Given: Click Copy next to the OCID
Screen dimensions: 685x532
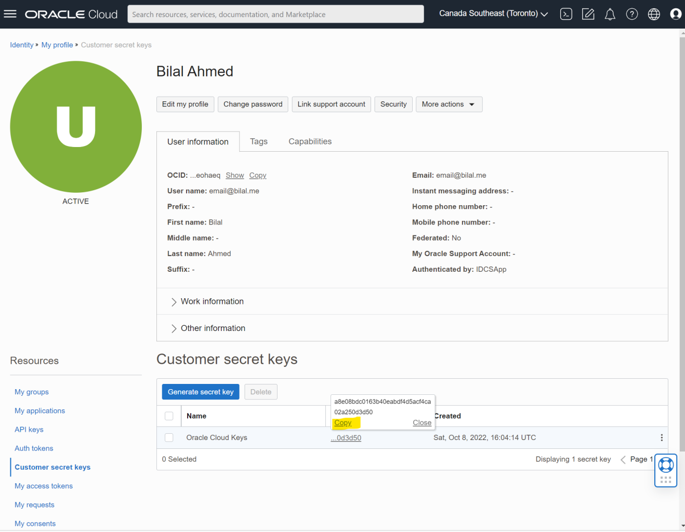Looking at the screenshot, I should tap(258, 176).
